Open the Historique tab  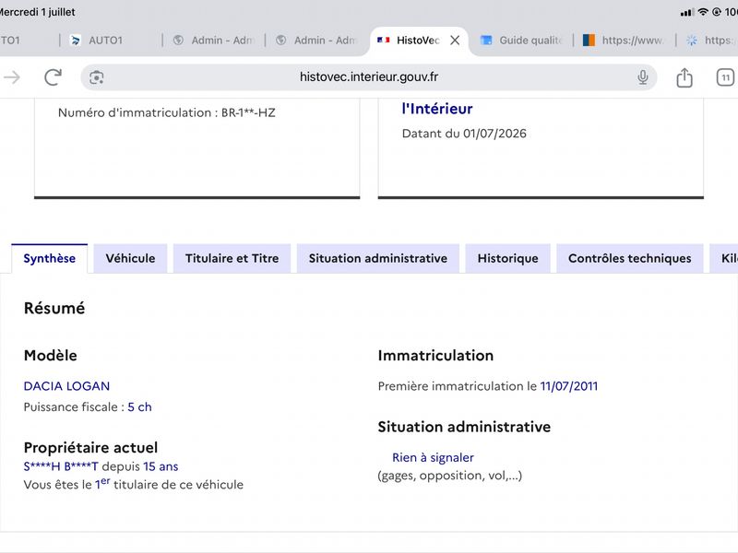(508, 258)
